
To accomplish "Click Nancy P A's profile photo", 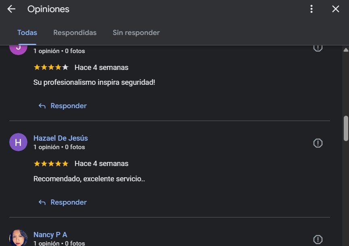I will [x=18, y=238].
